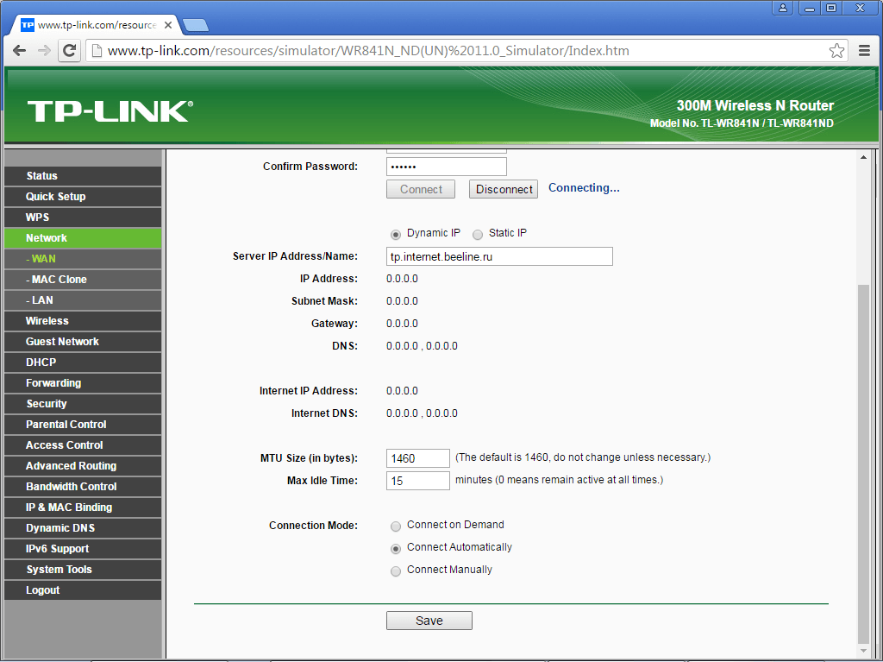Image resolution: width=883 pixels, height=662 pixels.
Task: Click the Server IP Address/Name field
Action: click(499, 256)
